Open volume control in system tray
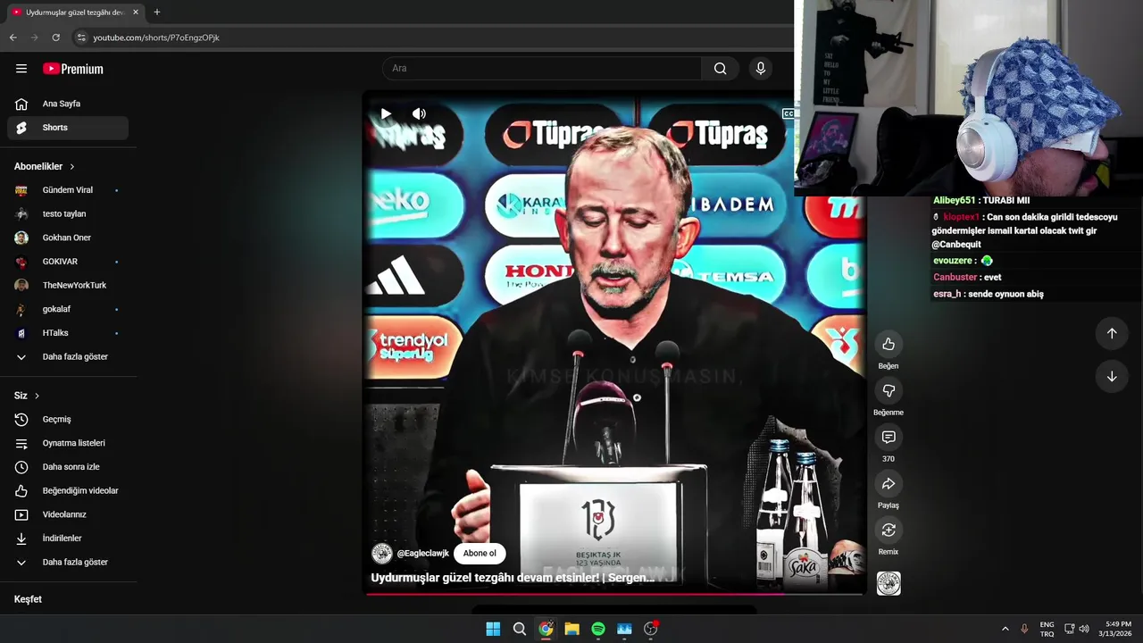This screenshot has width=1143, height=643. pos(1084,629)
